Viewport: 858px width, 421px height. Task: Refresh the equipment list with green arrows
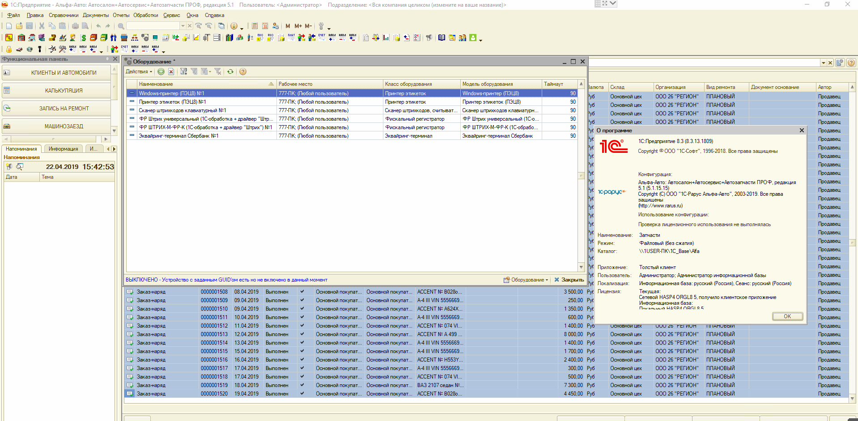coord(230,72)
